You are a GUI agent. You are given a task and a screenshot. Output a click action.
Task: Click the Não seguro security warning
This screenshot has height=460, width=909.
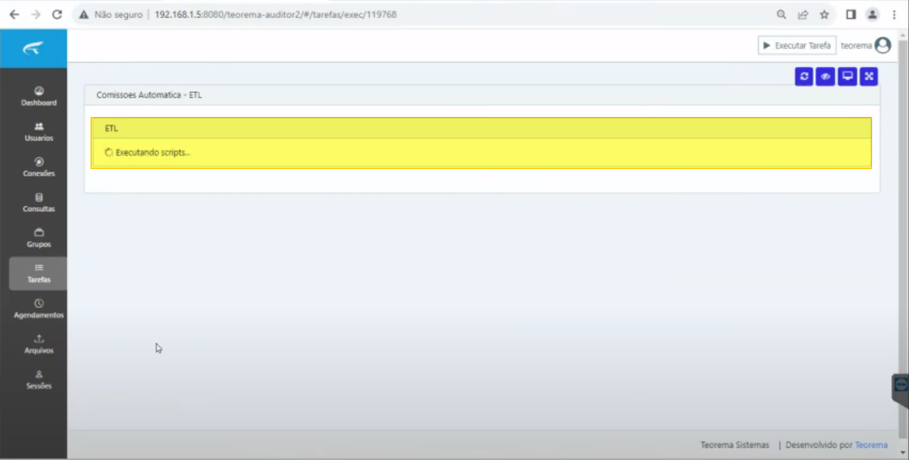(111, 14)
